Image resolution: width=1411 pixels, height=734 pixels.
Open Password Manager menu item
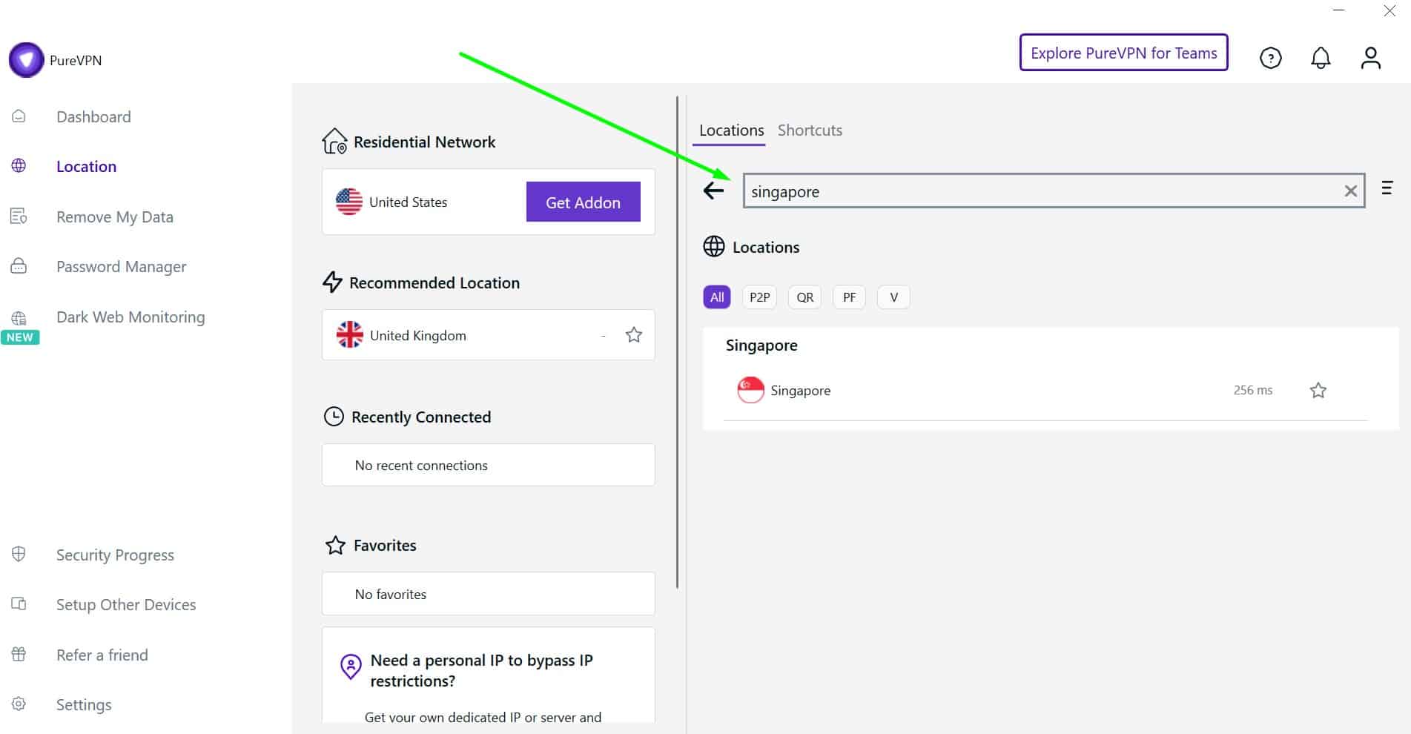point(121,267)
